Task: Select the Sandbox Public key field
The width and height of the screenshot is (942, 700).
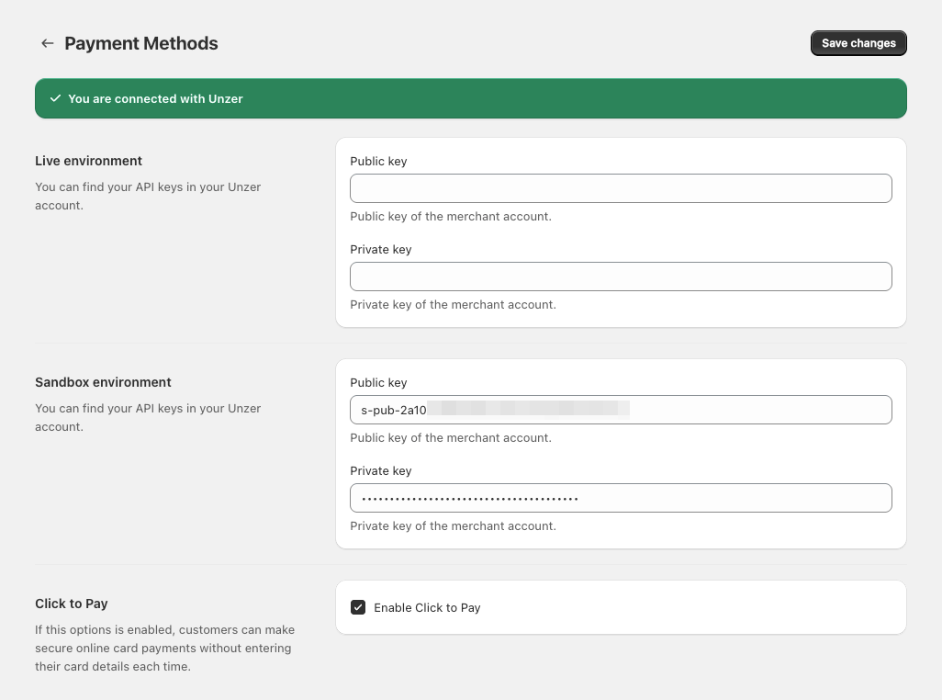Action: tap(621, 409)
